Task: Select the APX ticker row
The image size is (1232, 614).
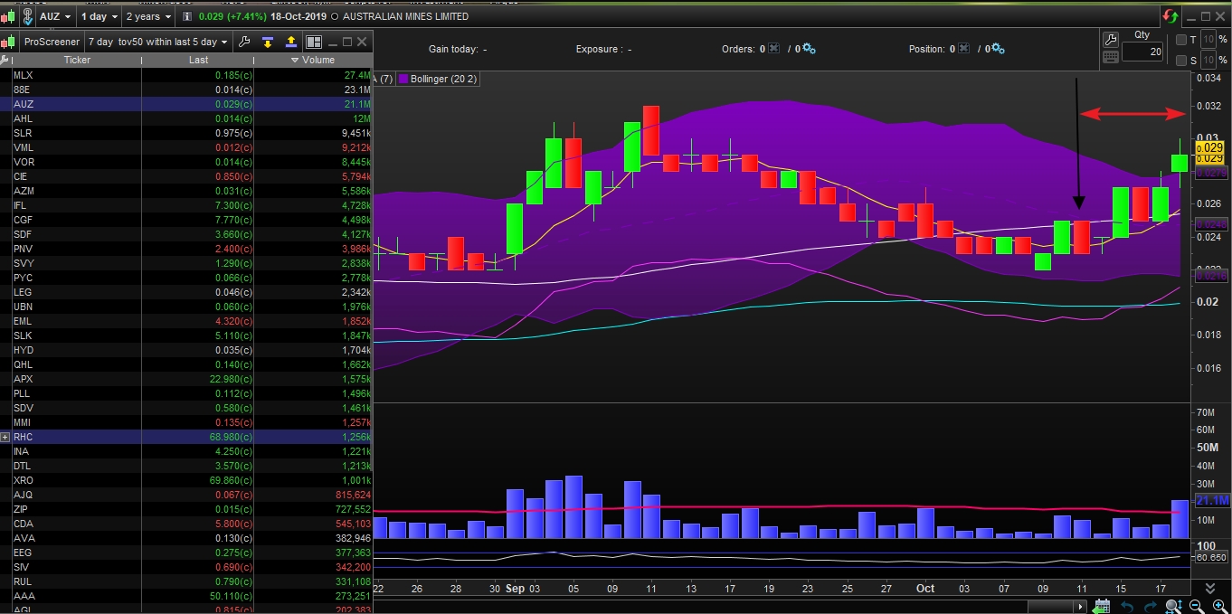Action: 186,379
